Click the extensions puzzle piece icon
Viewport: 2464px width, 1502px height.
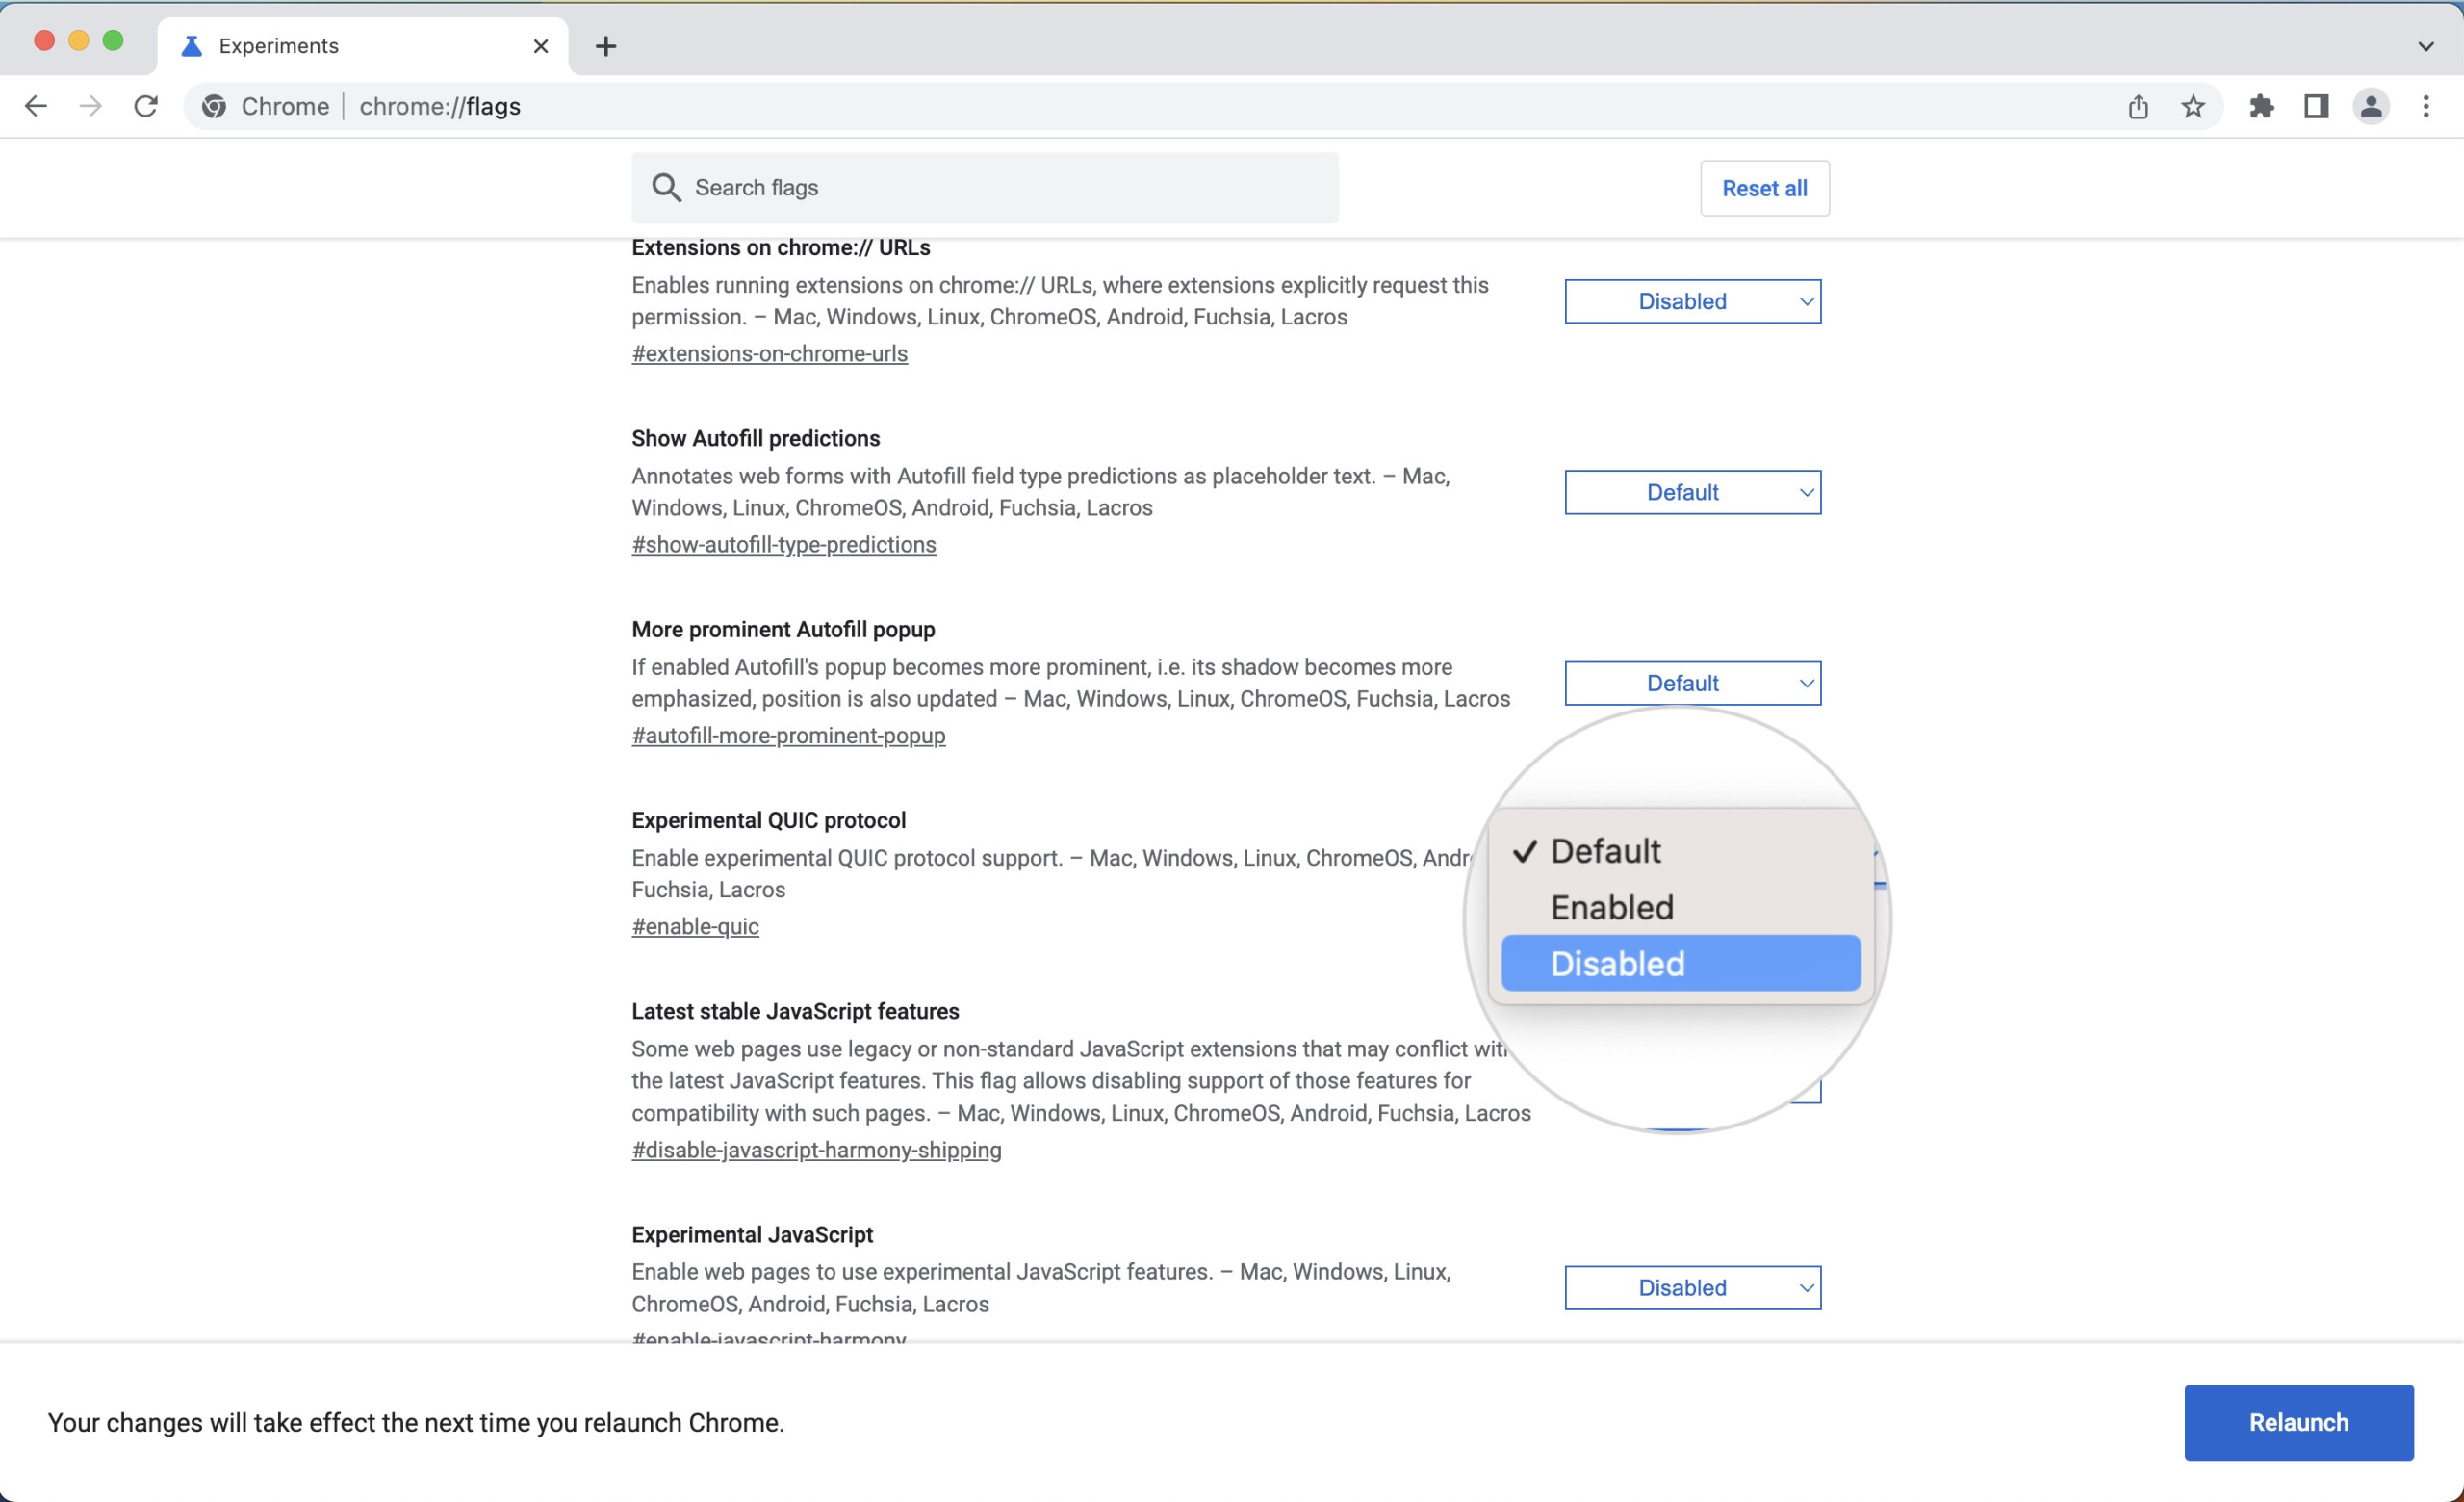(2260, 106)
